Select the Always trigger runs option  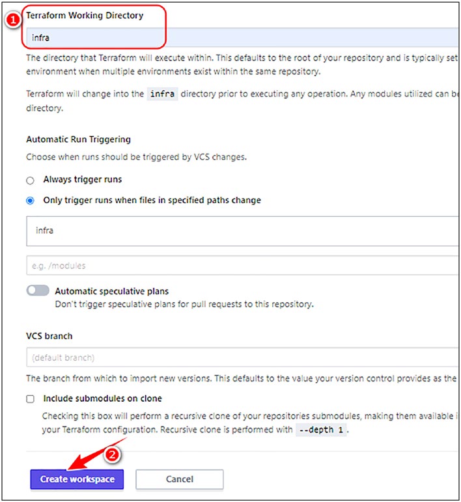pos(30,180)
